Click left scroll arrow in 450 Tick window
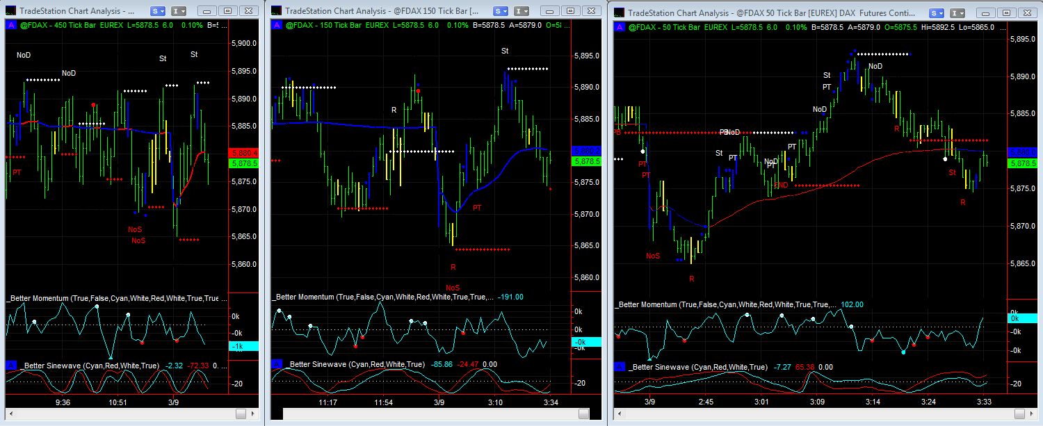 point(10,413)
